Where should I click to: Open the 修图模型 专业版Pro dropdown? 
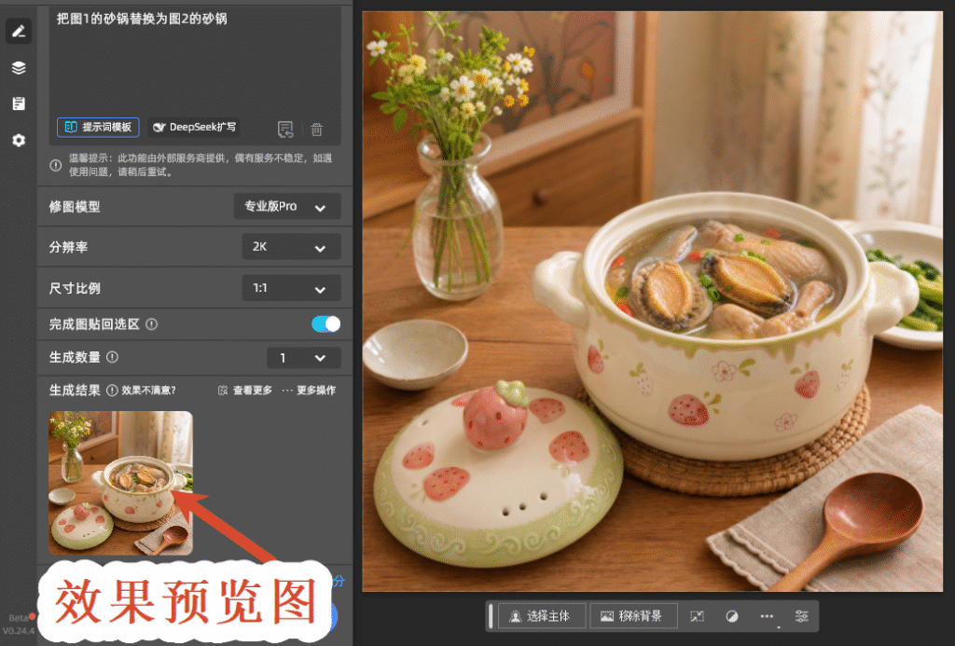click(x=287, y=206)
